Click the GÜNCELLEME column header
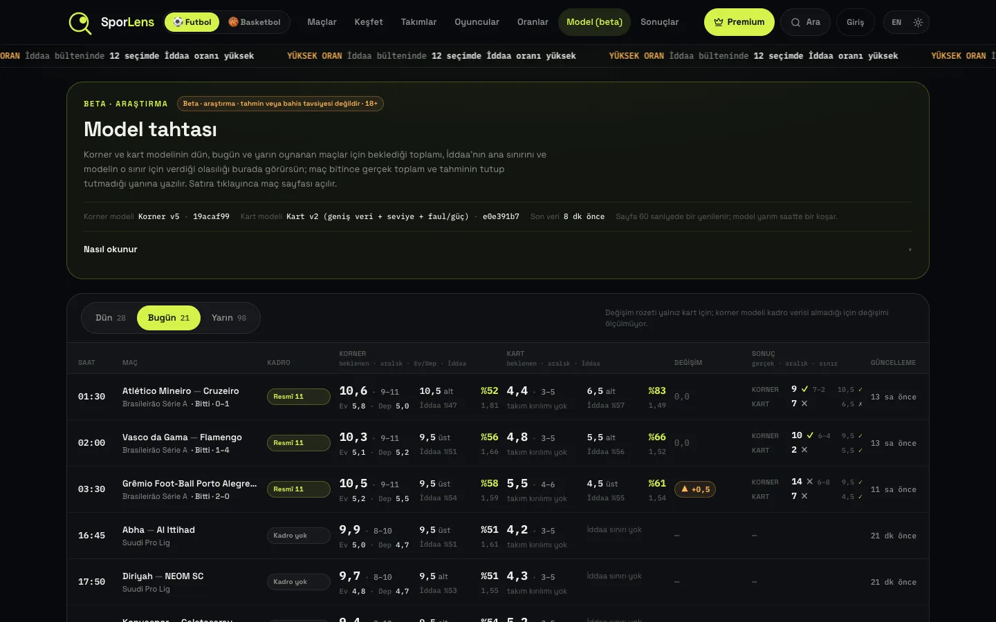This screenshot has height=622, width=996. (893, 363)
